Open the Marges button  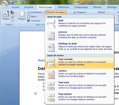[x=22, y=16]
